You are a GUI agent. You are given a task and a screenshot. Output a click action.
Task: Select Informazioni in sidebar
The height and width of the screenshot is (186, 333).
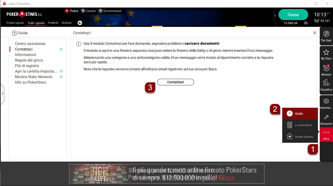pos(26,55)
